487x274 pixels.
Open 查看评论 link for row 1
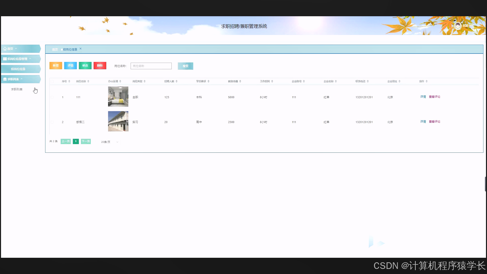tap(434, 97)
